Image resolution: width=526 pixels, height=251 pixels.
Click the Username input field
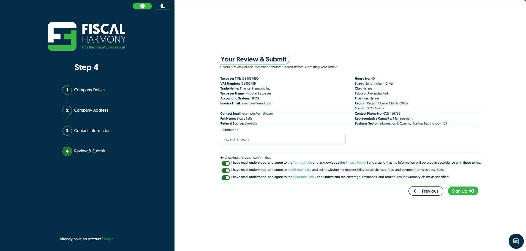283,139
